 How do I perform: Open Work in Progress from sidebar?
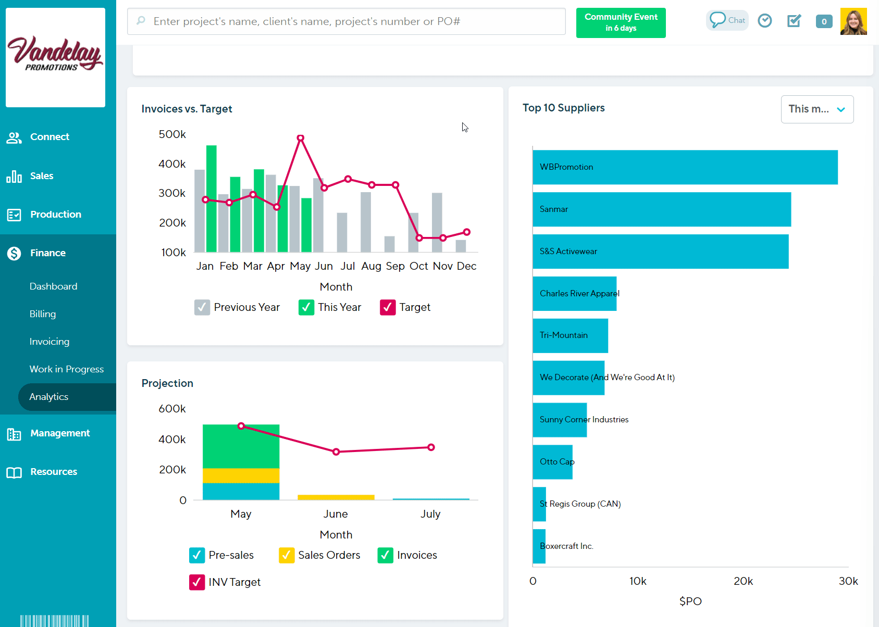[66, 369]
